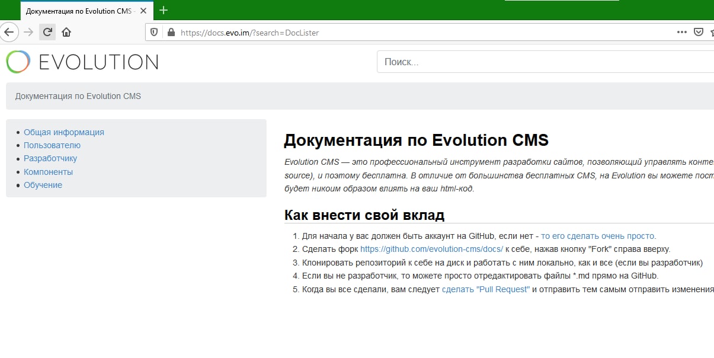The width and height of the screenshot is (714, 358).
Task: Reload the page with the refresh icon
Action: pyautogui.click(x=47, y=32)
